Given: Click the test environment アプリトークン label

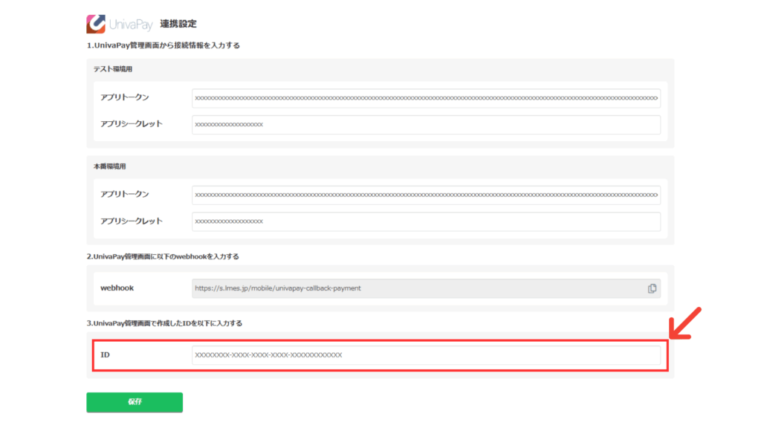Looking at the screenshot, I should (x=125, y=98).
